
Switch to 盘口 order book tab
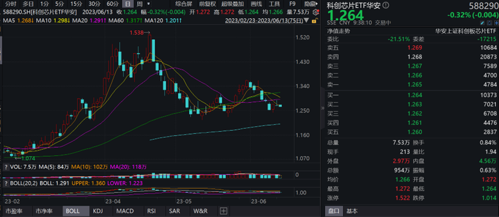tap(333, 211)
